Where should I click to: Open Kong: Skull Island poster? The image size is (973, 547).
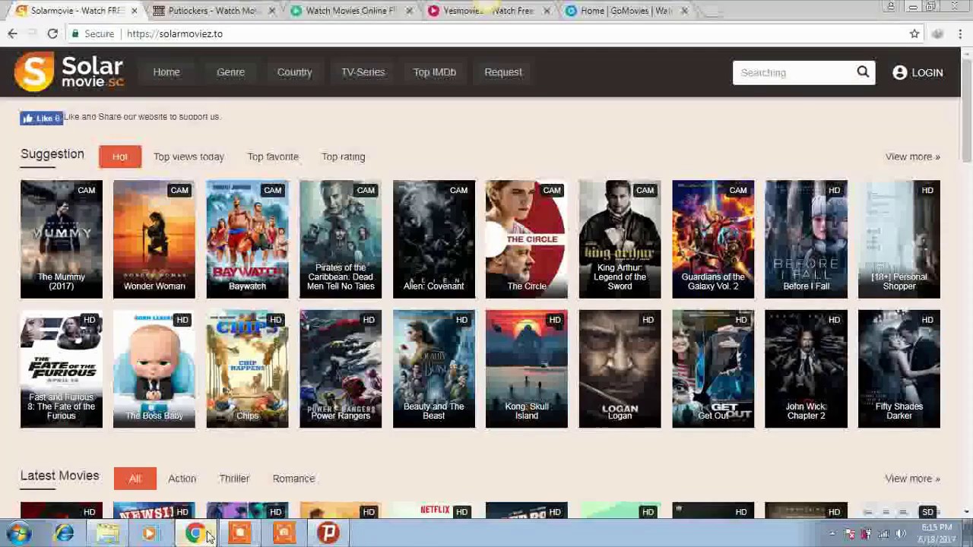coord(527,368)
